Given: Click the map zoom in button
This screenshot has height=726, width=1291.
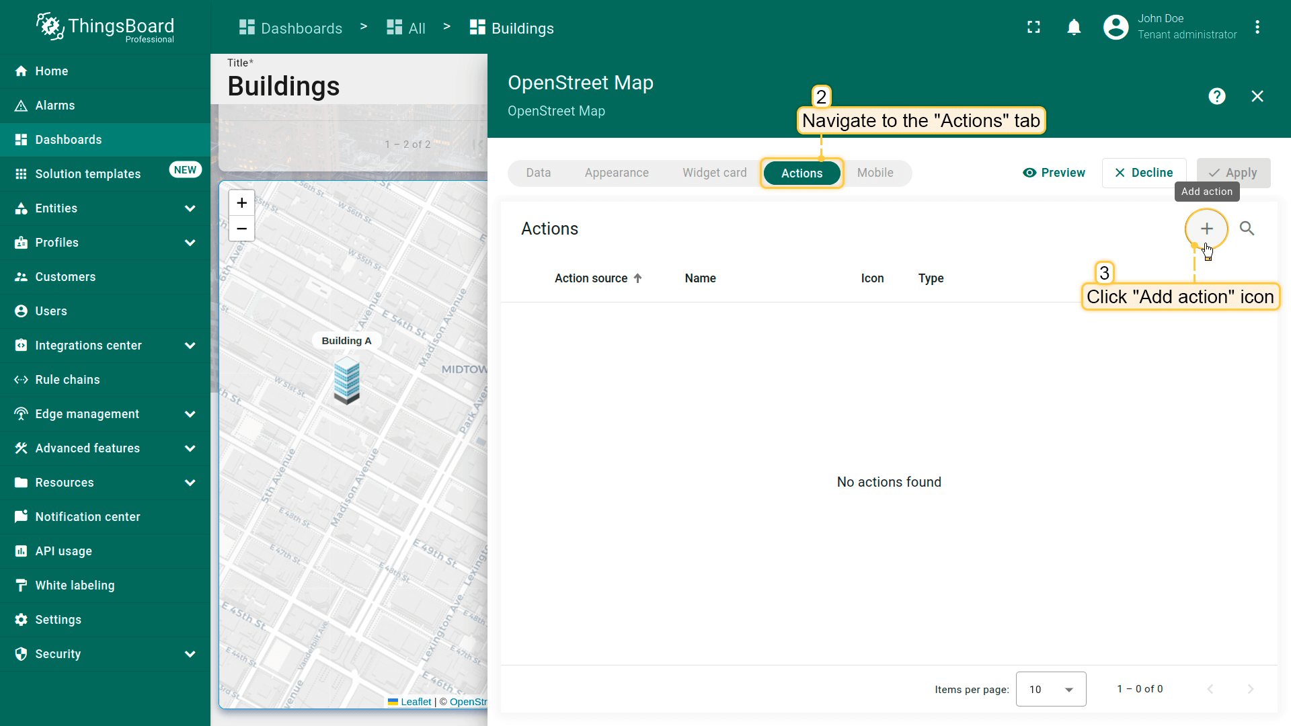Looking at the screenshot, I should click(x=242, y=203).
